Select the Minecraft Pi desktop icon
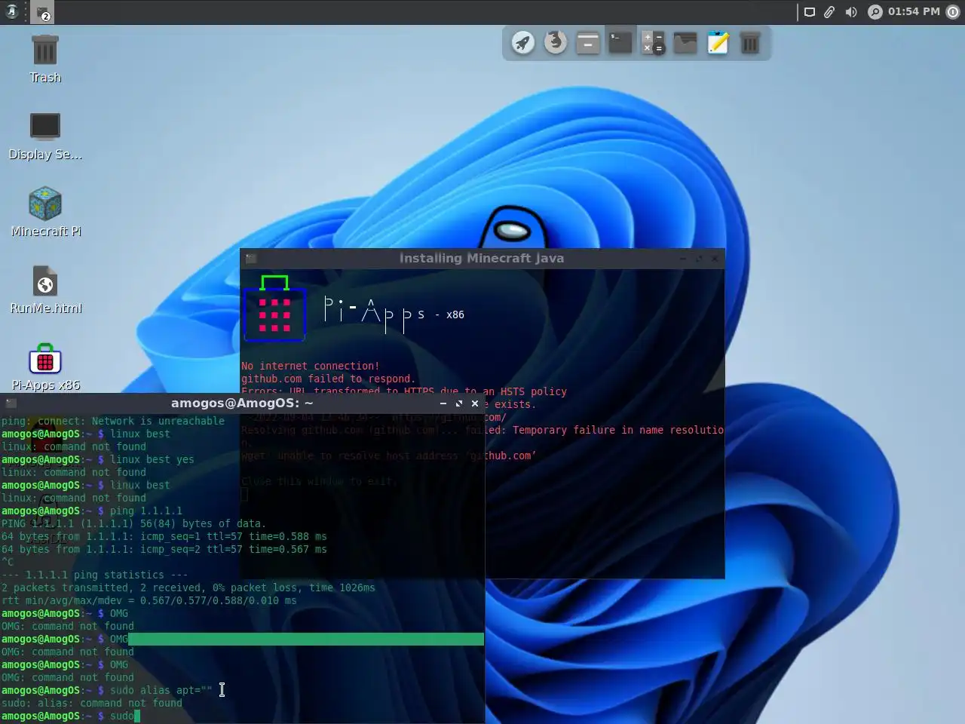The height and width of the screenshot is (724, 965). tap(45, 212)
